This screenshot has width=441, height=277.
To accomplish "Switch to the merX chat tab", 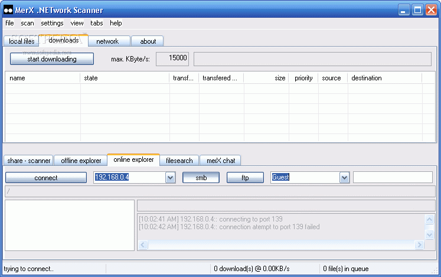I will pyautogui.click(x=220, y=161).
